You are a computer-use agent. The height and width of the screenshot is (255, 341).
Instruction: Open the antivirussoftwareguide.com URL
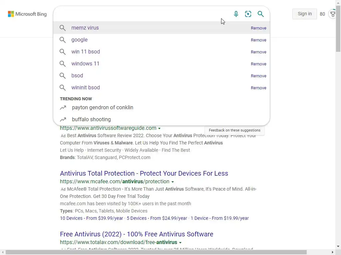point(108,128)
